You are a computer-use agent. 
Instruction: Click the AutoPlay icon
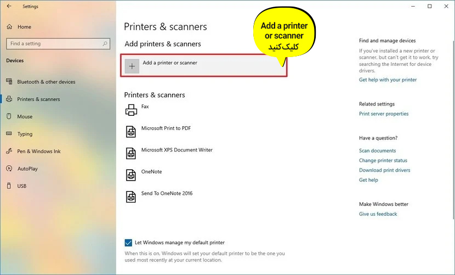[x=9, y=169]
